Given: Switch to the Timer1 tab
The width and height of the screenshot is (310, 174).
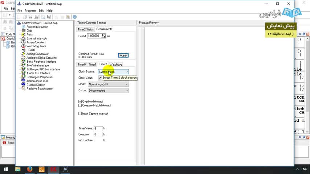Looking at the screenshot, I should point(92,65).
